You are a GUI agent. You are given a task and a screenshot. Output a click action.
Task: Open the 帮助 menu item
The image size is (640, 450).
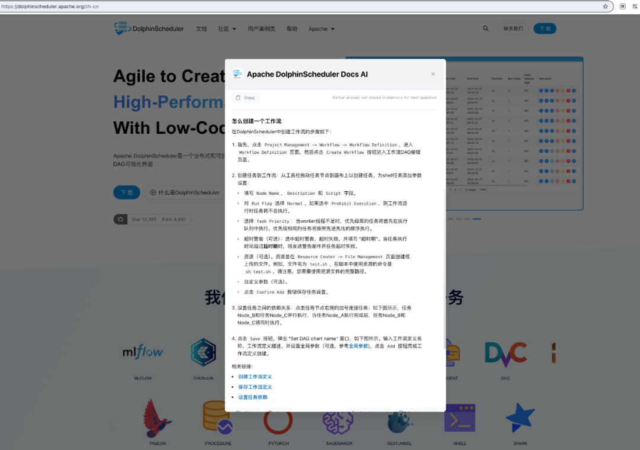292,28
